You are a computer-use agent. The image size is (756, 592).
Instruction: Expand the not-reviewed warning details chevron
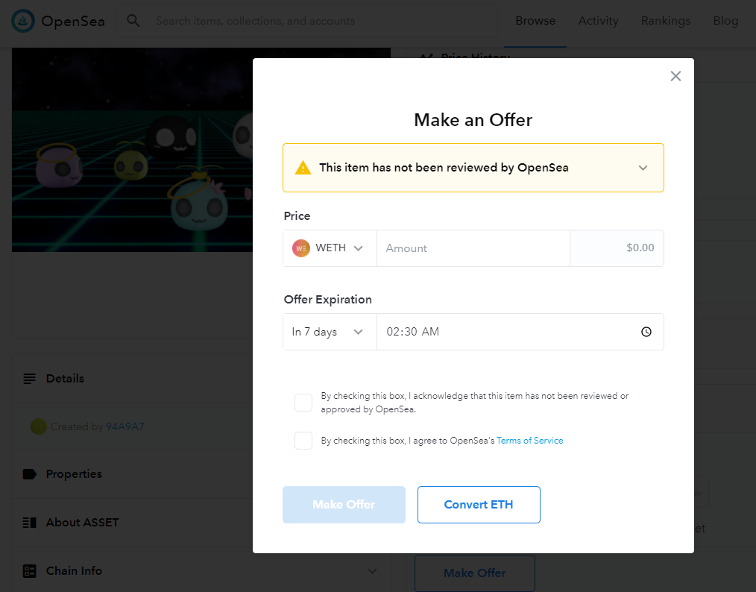(x=643, y=168)
